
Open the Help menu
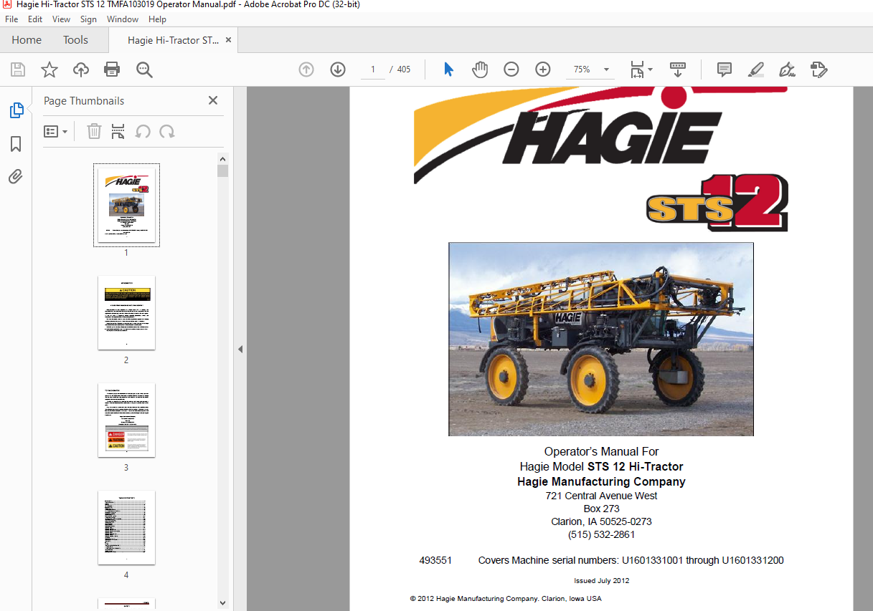(157, 19)
